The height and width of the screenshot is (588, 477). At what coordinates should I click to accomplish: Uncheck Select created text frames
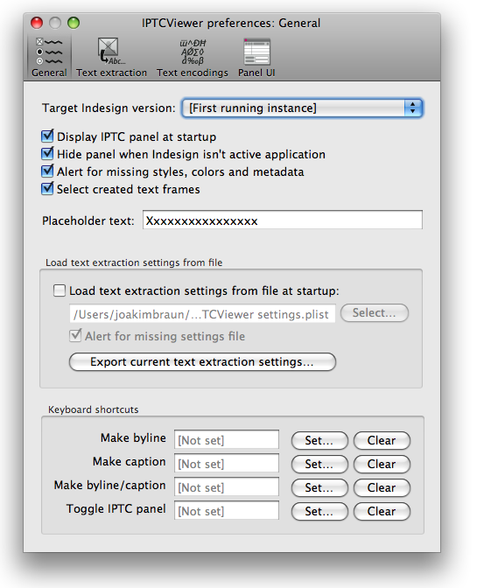coord(47,188)
